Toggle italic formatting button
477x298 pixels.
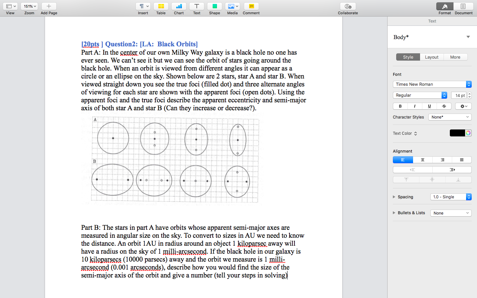coord(415,106)
